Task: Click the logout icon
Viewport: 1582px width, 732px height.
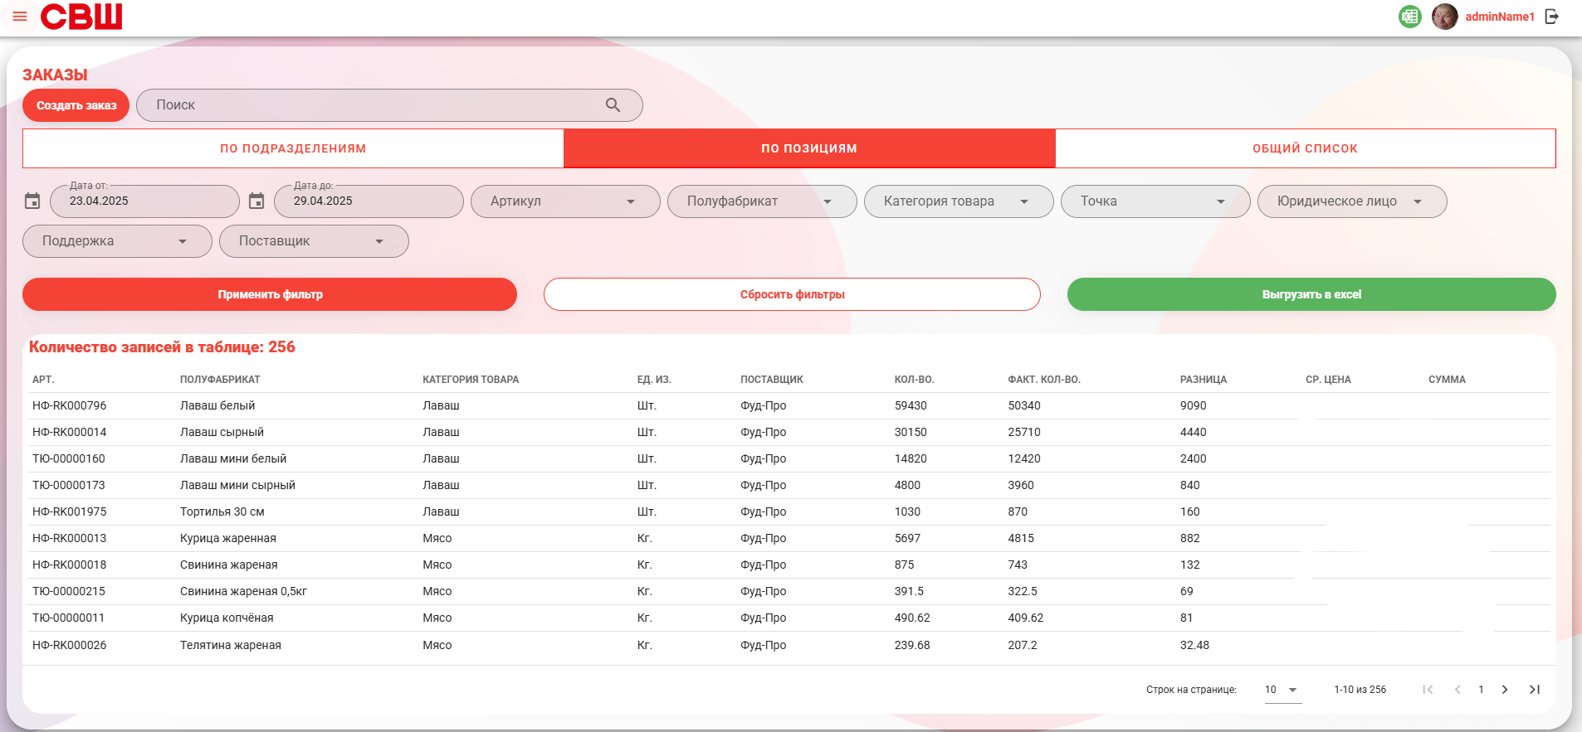Action: (x=1551, y=17)
